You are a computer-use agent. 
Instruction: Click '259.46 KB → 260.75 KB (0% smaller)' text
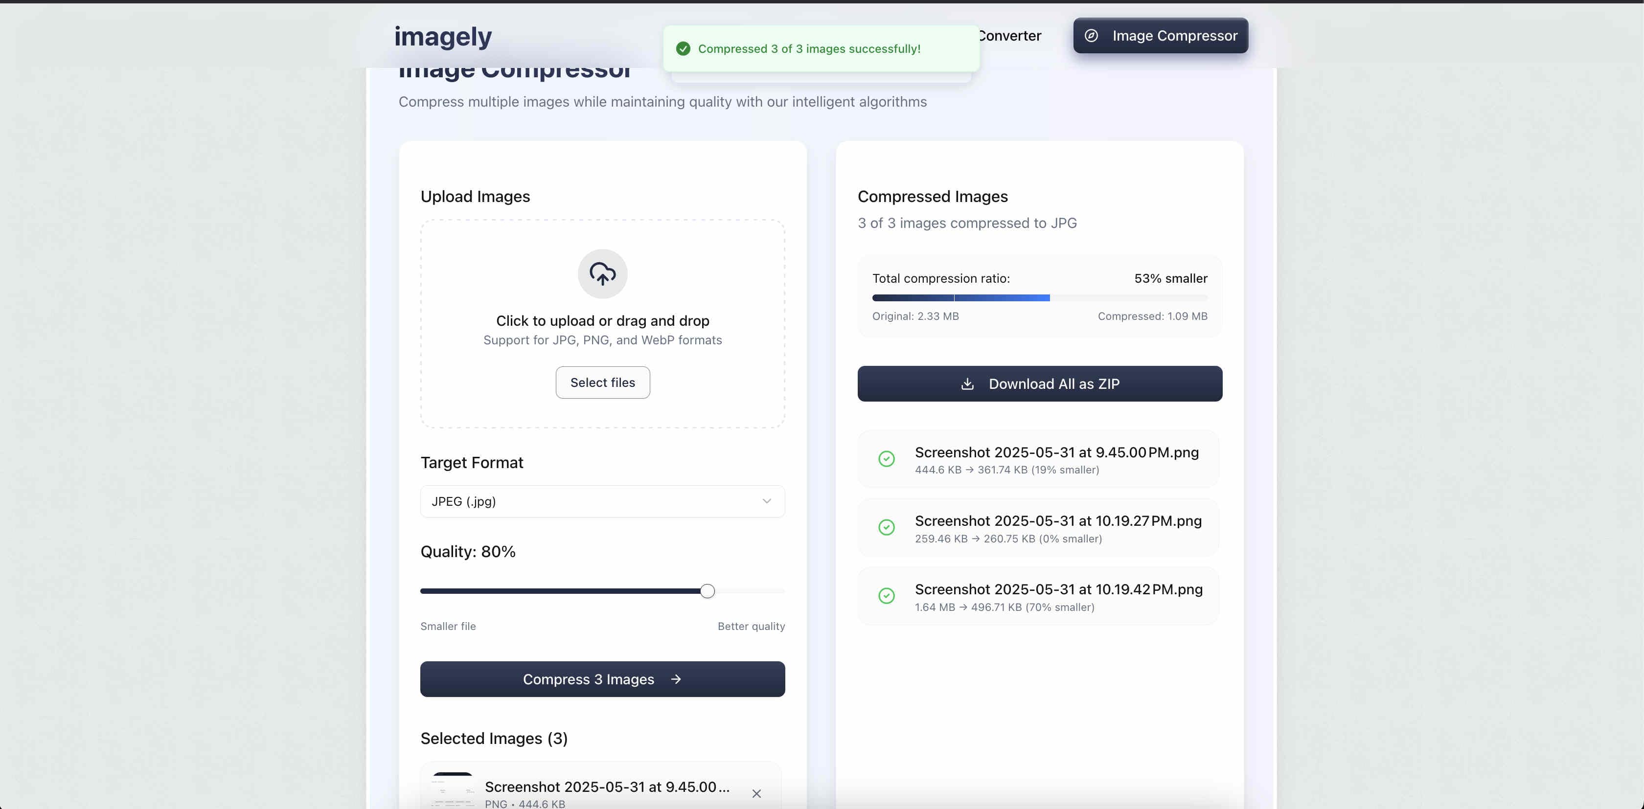pos(1008,539)
